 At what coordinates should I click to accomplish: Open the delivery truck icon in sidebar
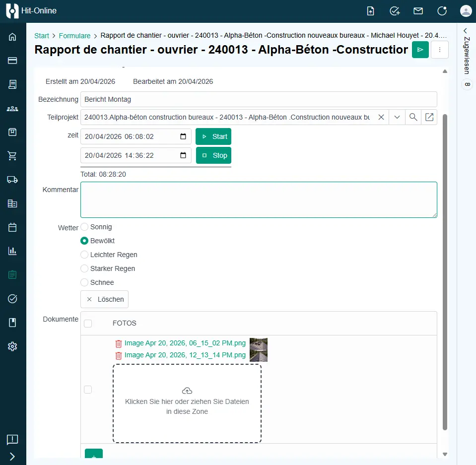[12, 179]
